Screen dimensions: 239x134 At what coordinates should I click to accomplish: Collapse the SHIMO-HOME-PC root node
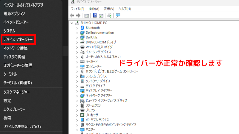point(72,23)
